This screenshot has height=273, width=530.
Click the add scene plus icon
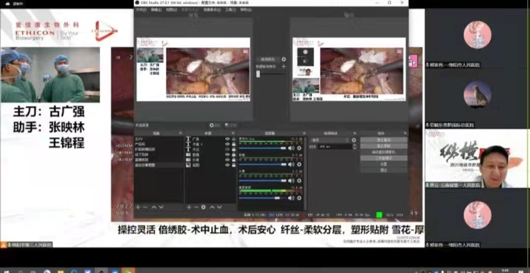[x=138, y=207]
